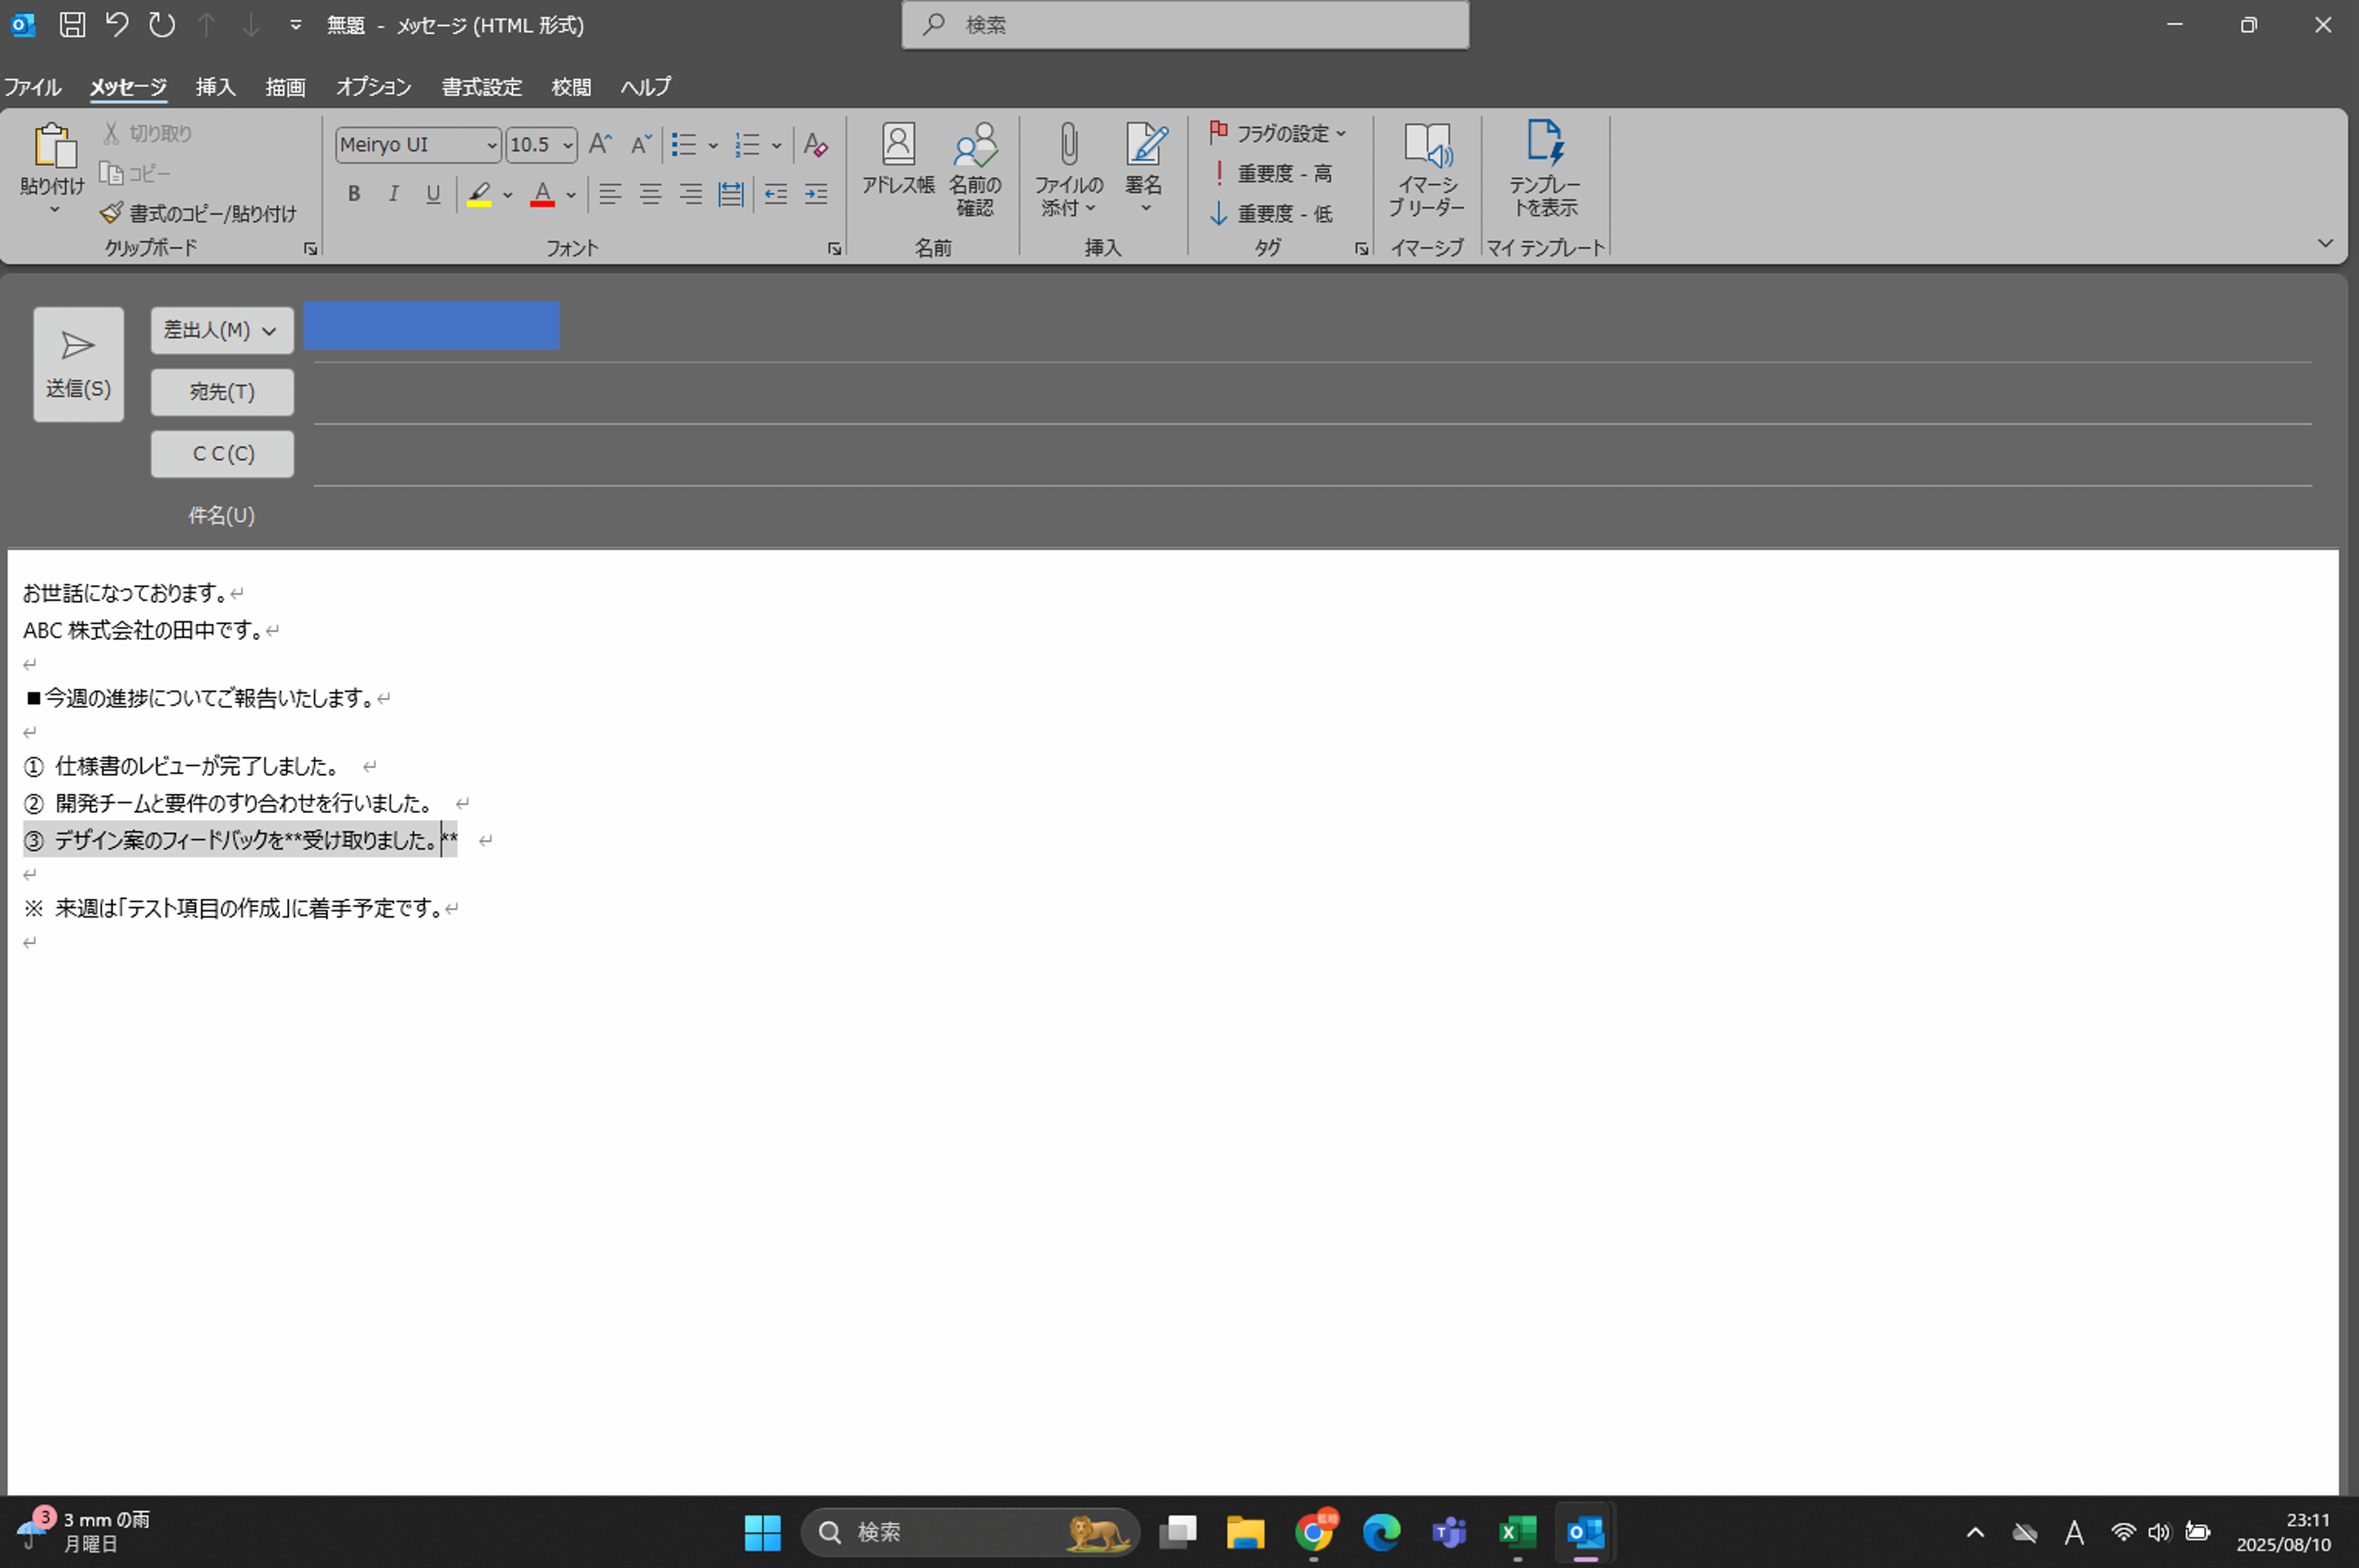This screenshot has height=1568, width=2359.
Task: Expand bullet list style dropdown arrow
Action: [x=713, y=146]
